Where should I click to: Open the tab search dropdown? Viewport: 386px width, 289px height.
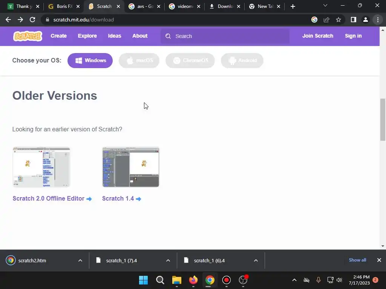click(x=325, y=5)
